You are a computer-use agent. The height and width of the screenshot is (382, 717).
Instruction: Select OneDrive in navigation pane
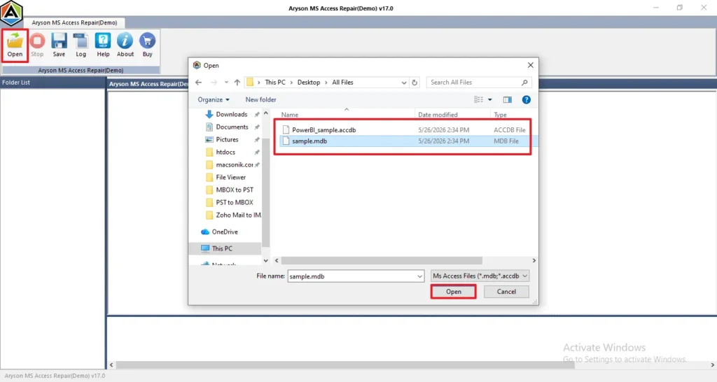pos(225,232)
